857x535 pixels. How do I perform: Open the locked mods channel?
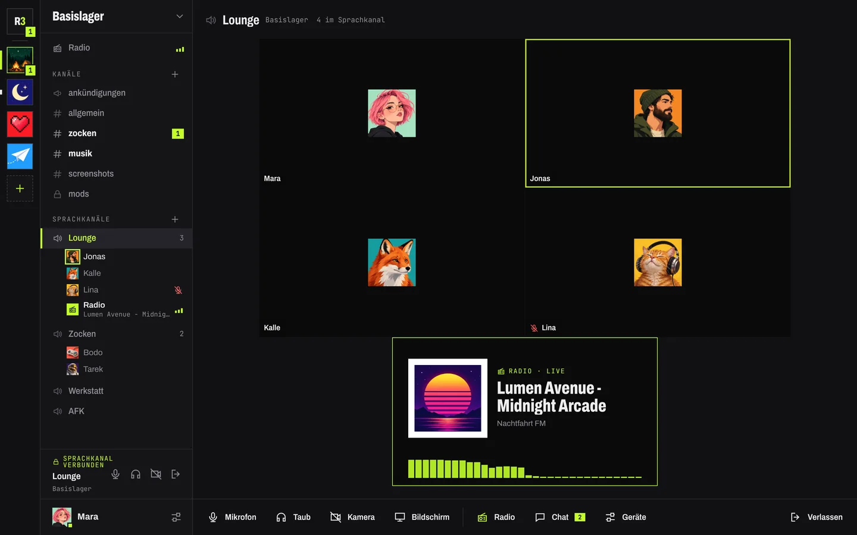116,194
